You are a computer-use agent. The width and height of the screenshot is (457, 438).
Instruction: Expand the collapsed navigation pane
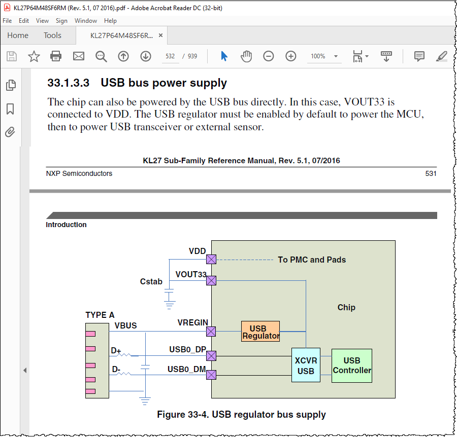pos(24,370)
